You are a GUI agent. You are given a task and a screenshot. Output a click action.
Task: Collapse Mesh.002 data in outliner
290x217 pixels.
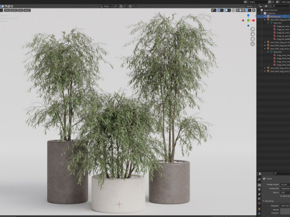pyautogui.click(x=268, y=23)
